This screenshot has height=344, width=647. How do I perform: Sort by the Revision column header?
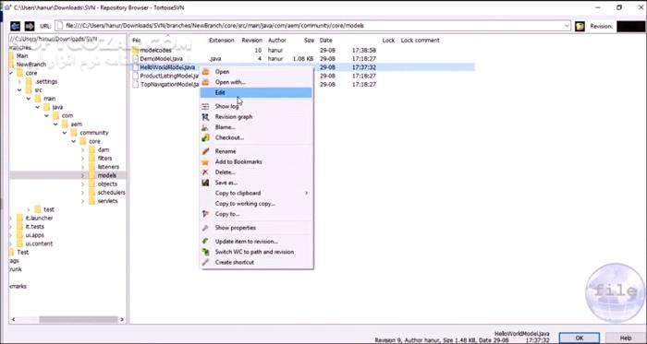click(x=251, y=41)
